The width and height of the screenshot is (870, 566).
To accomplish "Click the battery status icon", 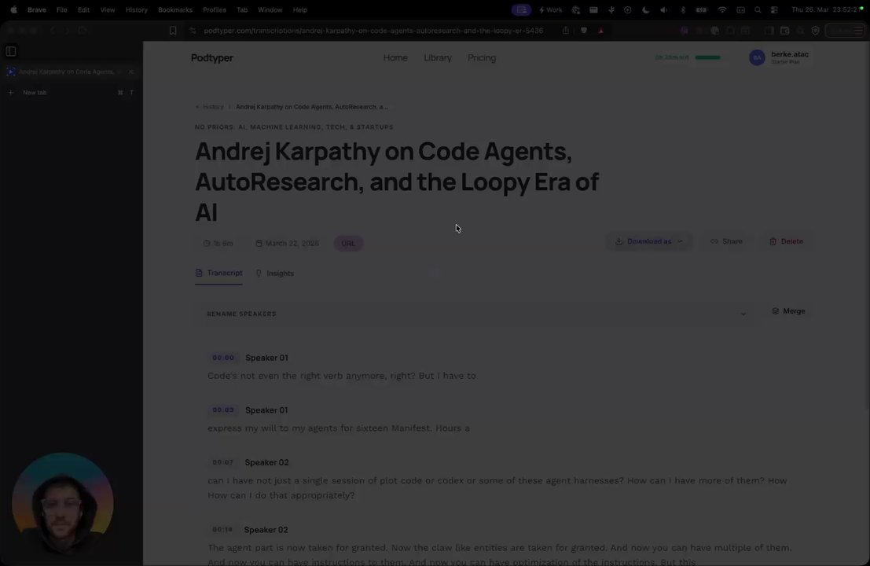I will pos(701,10).
